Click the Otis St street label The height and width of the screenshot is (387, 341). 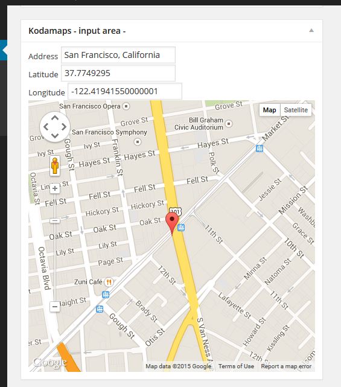(155, 337)
